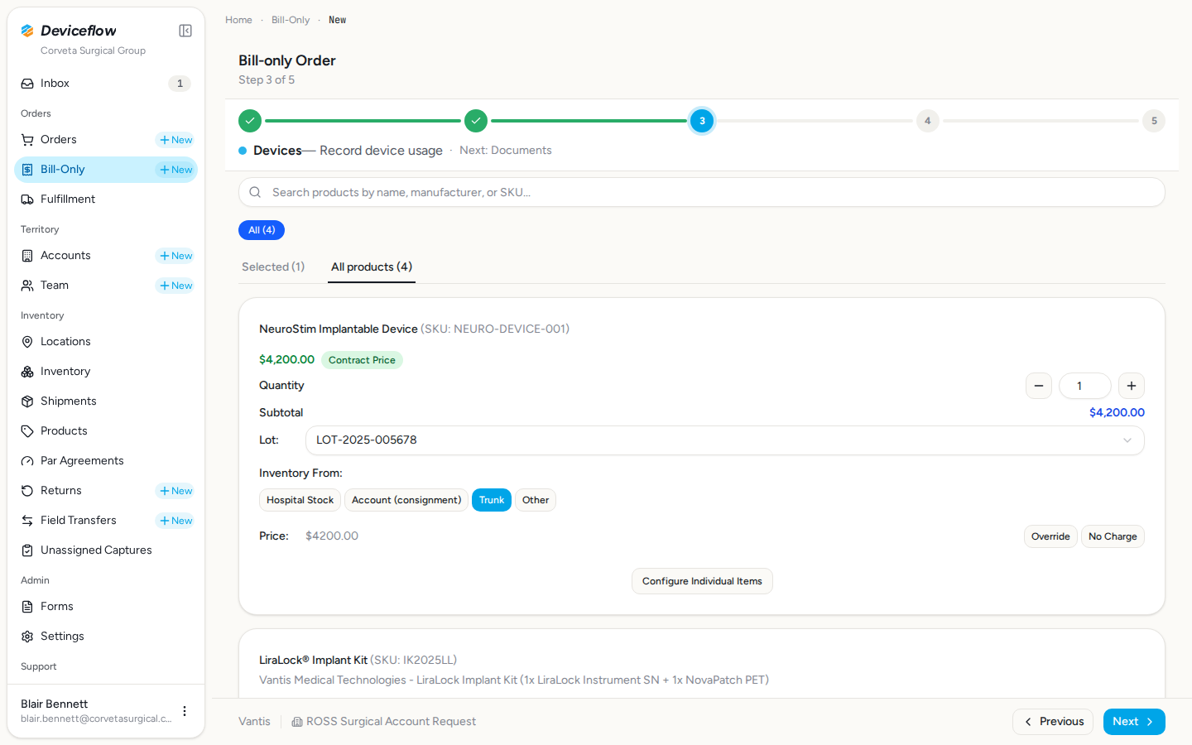Open Bill-Only in sidebar
Screen dimensions: 1192x745
(x=106, y=170)
